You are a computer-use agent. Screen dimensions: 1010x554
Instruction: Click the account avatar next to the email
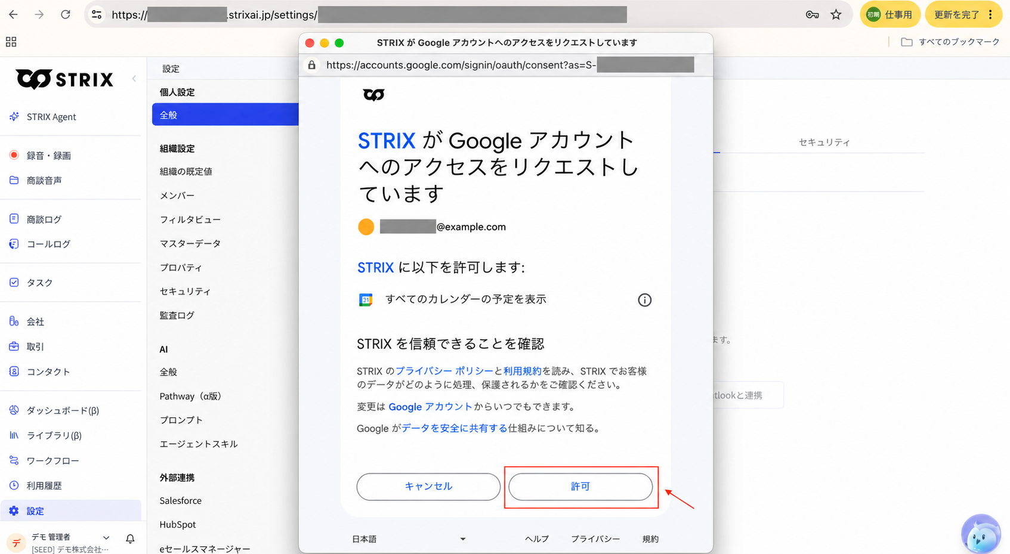pos(366,227)
